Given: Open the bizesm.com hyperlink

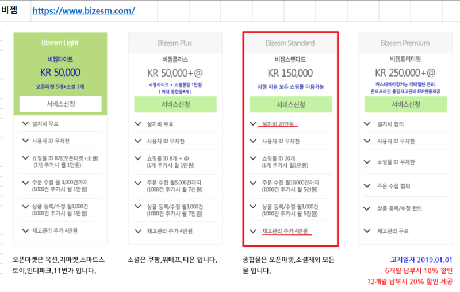Looking at the screenshot, I should [x=83, y=11].
